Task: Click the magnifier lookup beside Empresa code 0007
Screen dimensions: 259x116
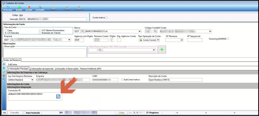Action: 12,40
